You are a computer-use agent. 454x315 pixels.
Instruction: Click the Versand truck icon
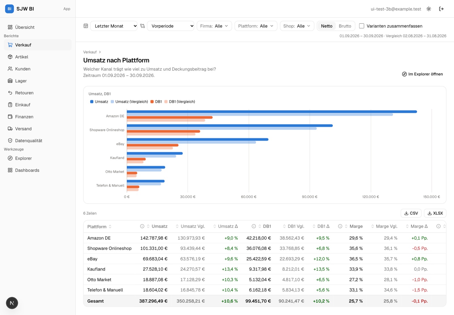point(10,128)
